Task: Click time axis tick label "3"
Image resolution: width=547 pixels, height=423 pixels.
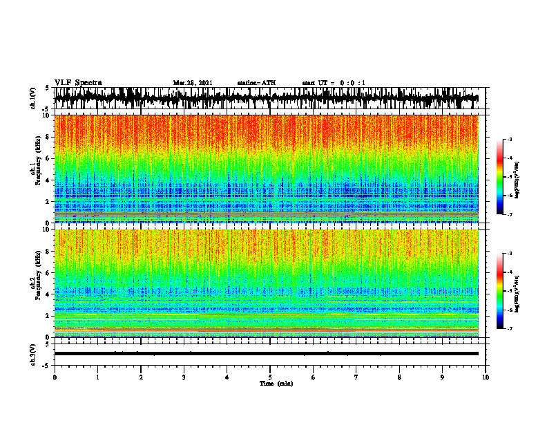Action: click(184, 377)
